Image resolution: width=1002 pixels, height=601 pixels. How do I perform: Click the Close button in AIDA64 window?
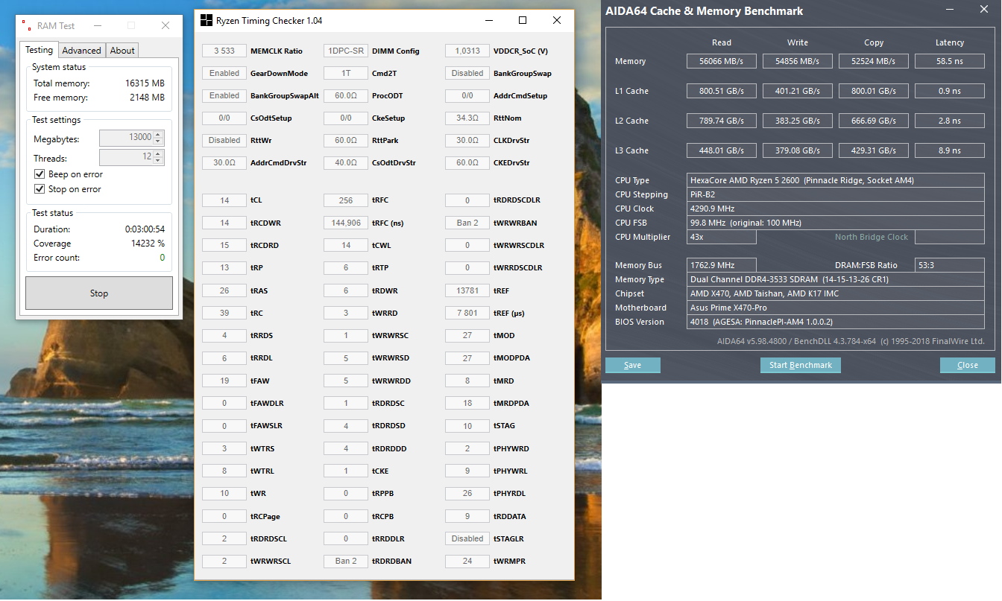point(968,365)
